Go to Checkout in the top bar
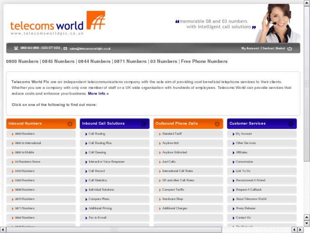This screenshot has height=233, width=310. 267,48
